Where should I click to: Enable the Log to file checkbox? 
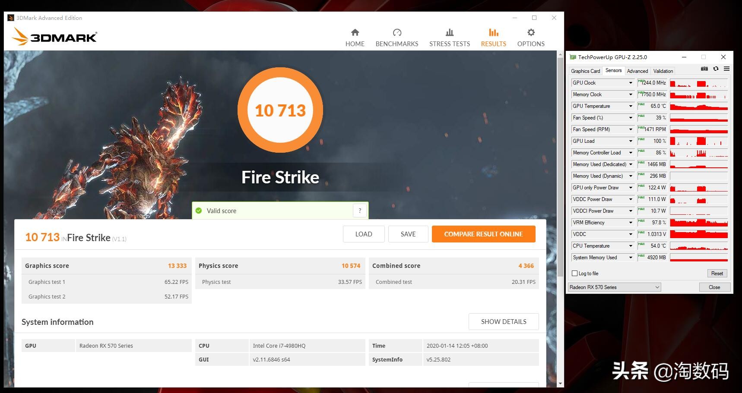(574, 274)
